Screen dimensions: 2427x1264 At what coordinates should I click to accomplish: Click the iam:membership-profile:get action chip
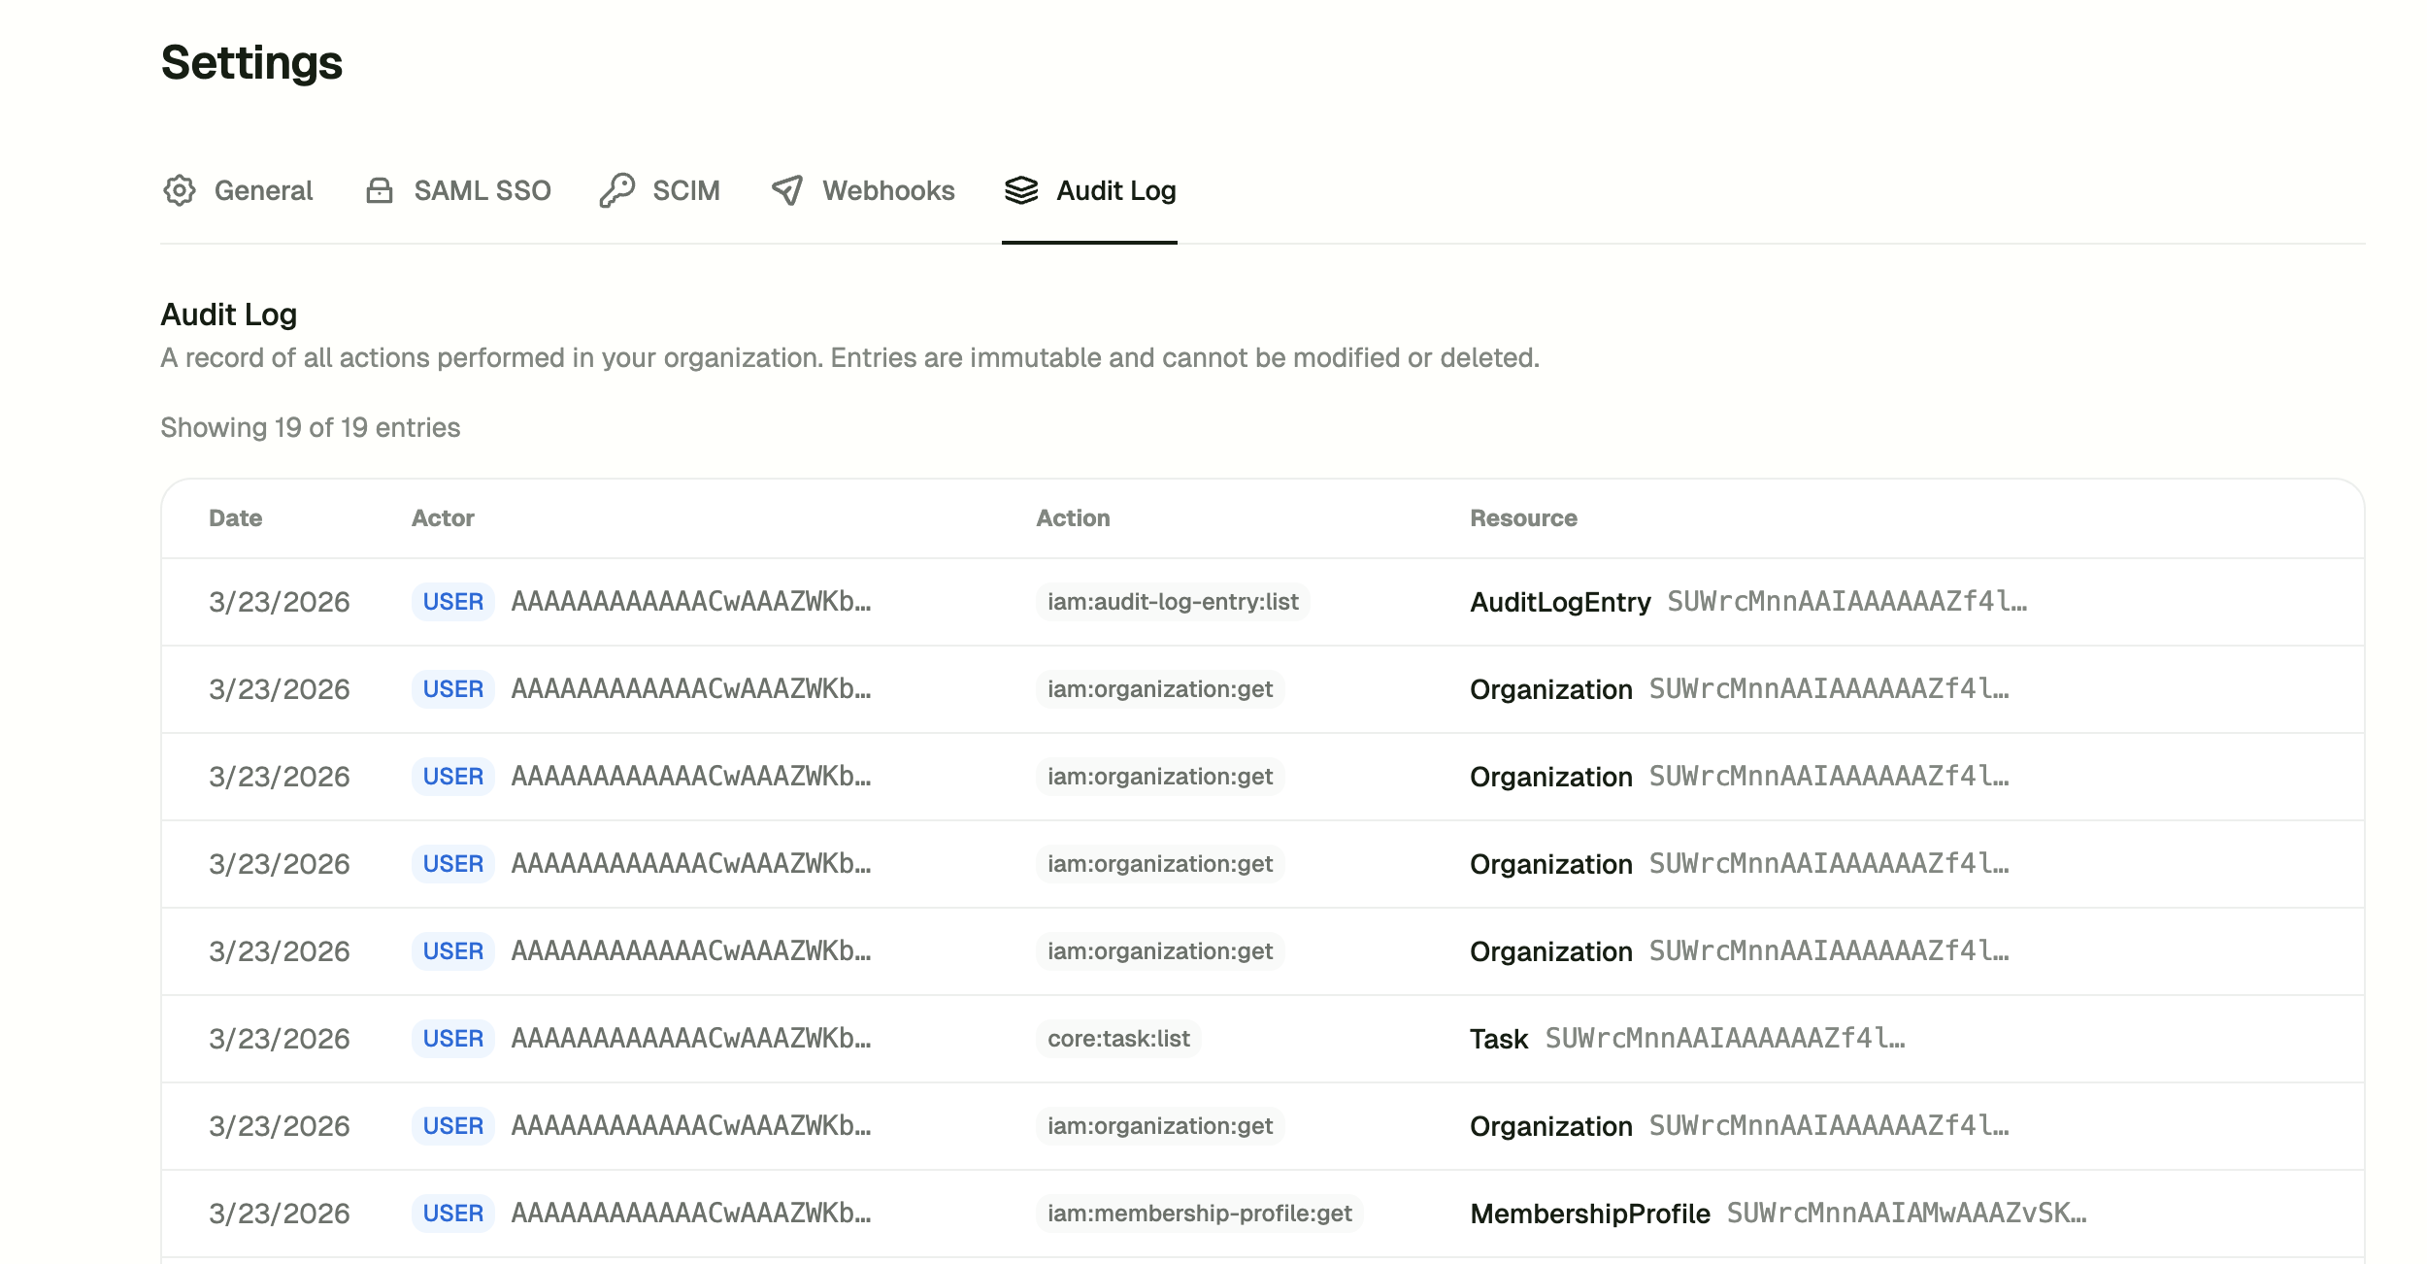point(1201,1213)
